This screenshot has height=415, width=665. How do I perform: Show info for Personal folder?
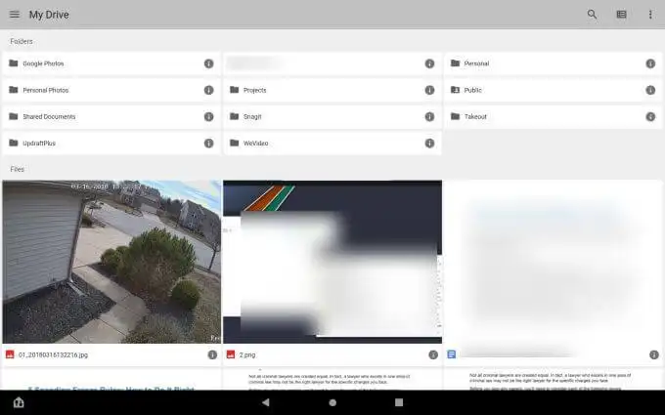(x=650, y=63)
